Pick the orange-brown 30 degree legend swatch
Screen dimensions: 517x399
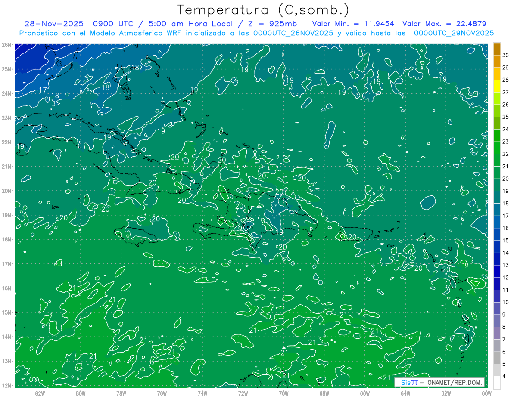497,49
